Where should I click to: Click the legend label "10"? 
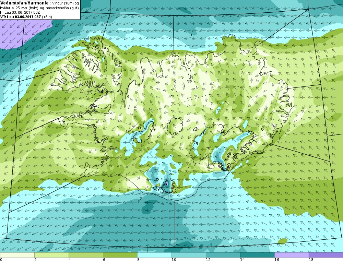(174, 260)
